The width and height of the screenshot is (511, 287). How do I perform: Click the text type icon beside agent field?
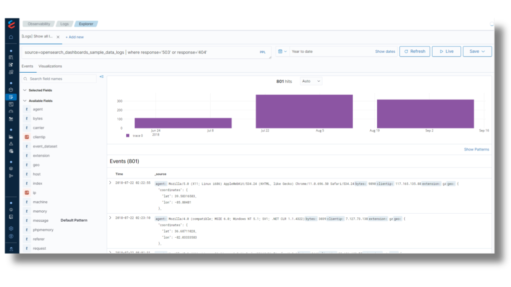point(27,109)
